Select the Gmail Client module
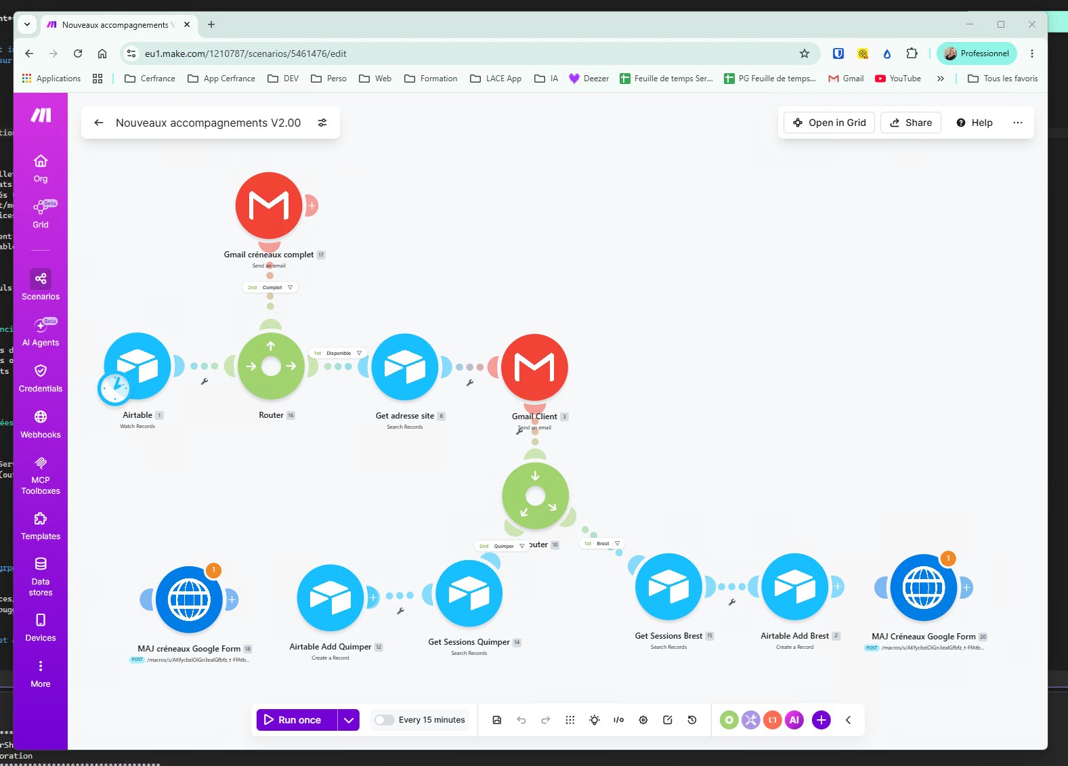Viewport: 1068px width, 766px height. 534,367
